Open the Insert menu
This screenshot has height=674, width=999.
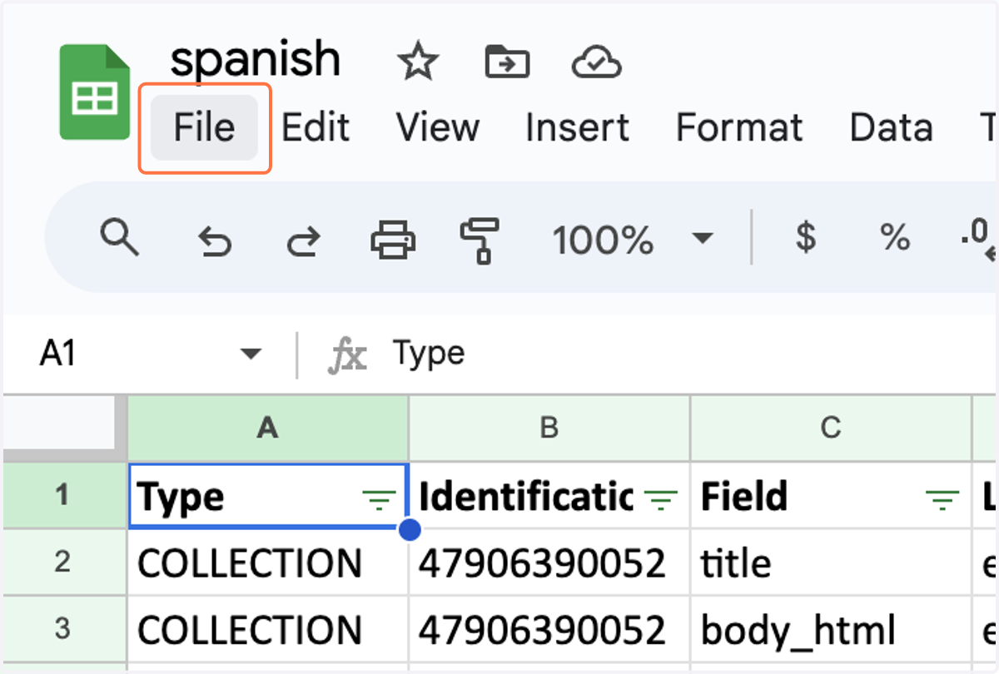click(578, 128)
